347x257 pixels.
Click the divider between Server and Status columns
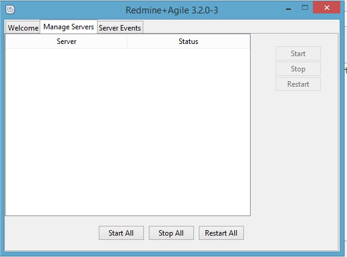pos(127,42)
